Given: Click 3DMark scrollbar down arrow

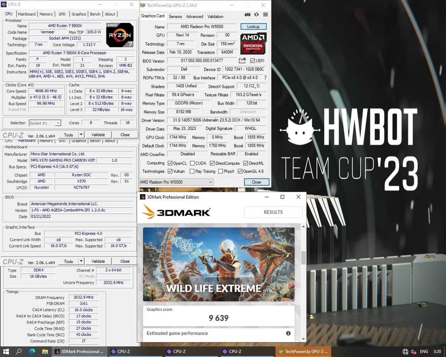Looking at the screenshot, I should (x=303, y=339).
